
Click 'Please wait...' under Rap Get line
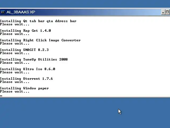(x=15, y=34)
